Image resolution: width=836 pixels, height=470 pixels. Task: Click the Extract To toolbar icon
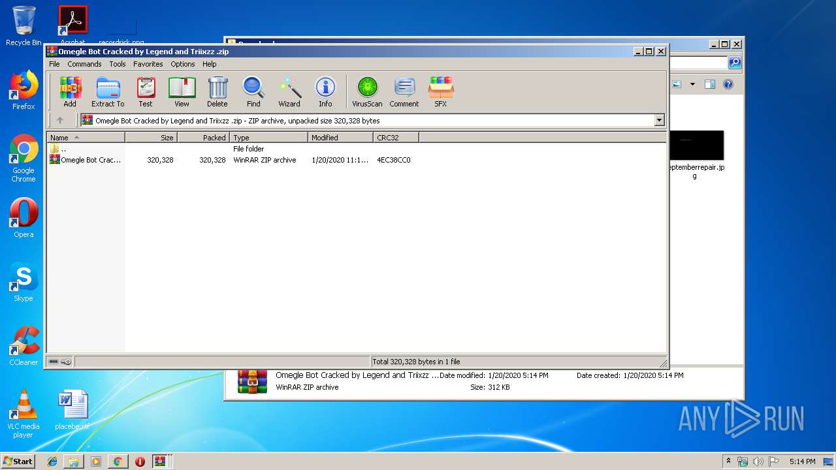click(x=108, y=92)
